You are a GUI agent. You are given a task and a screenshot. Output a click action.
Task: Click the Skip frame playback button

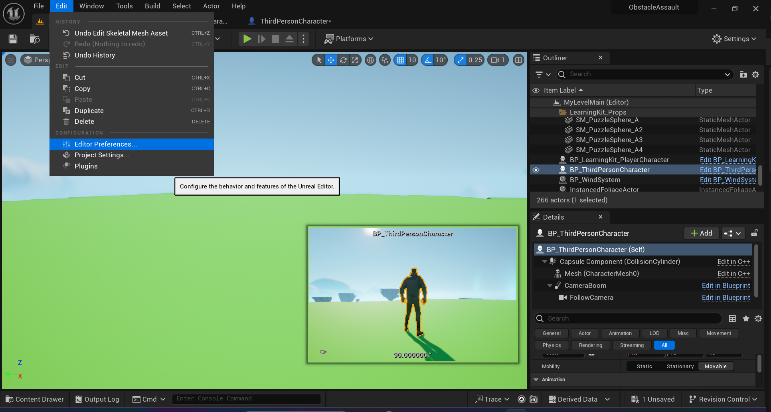point(262,39)
